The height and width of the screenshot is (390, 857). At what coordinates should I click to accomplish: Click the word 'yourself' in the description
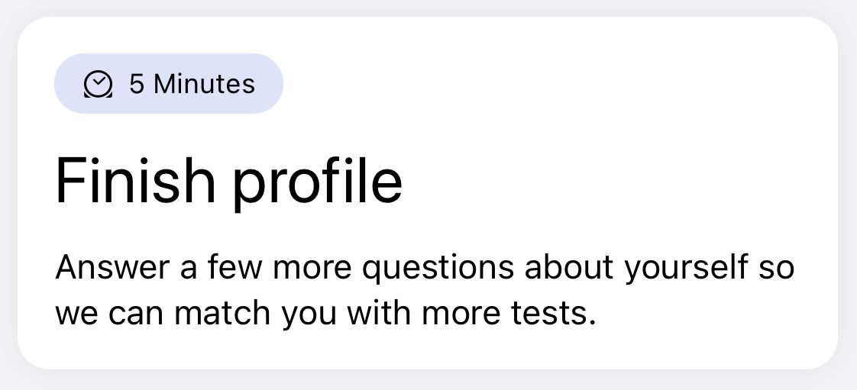(x=686, y=267)
